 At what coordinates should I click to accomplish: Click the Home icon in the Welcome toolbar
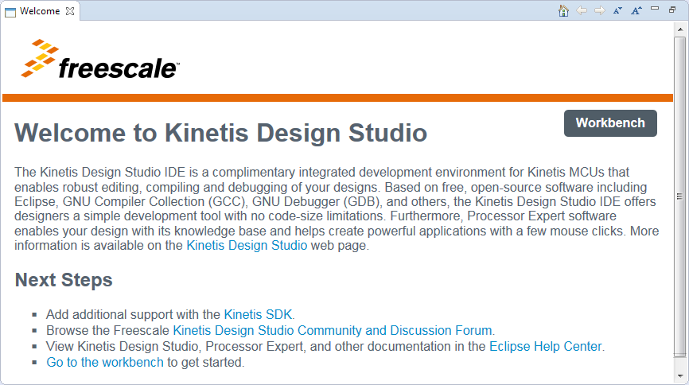[563, 10]
